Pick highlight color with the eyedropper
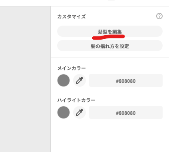 (x=80, y=112)
